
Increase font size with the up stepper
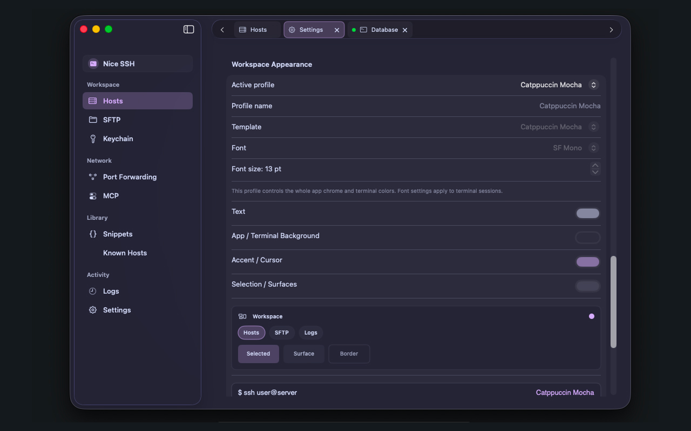click(x=595, y=165)
